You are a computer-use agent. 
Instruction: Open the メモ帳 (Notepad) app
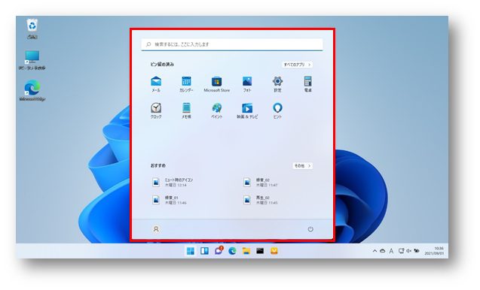pos(186,110)
